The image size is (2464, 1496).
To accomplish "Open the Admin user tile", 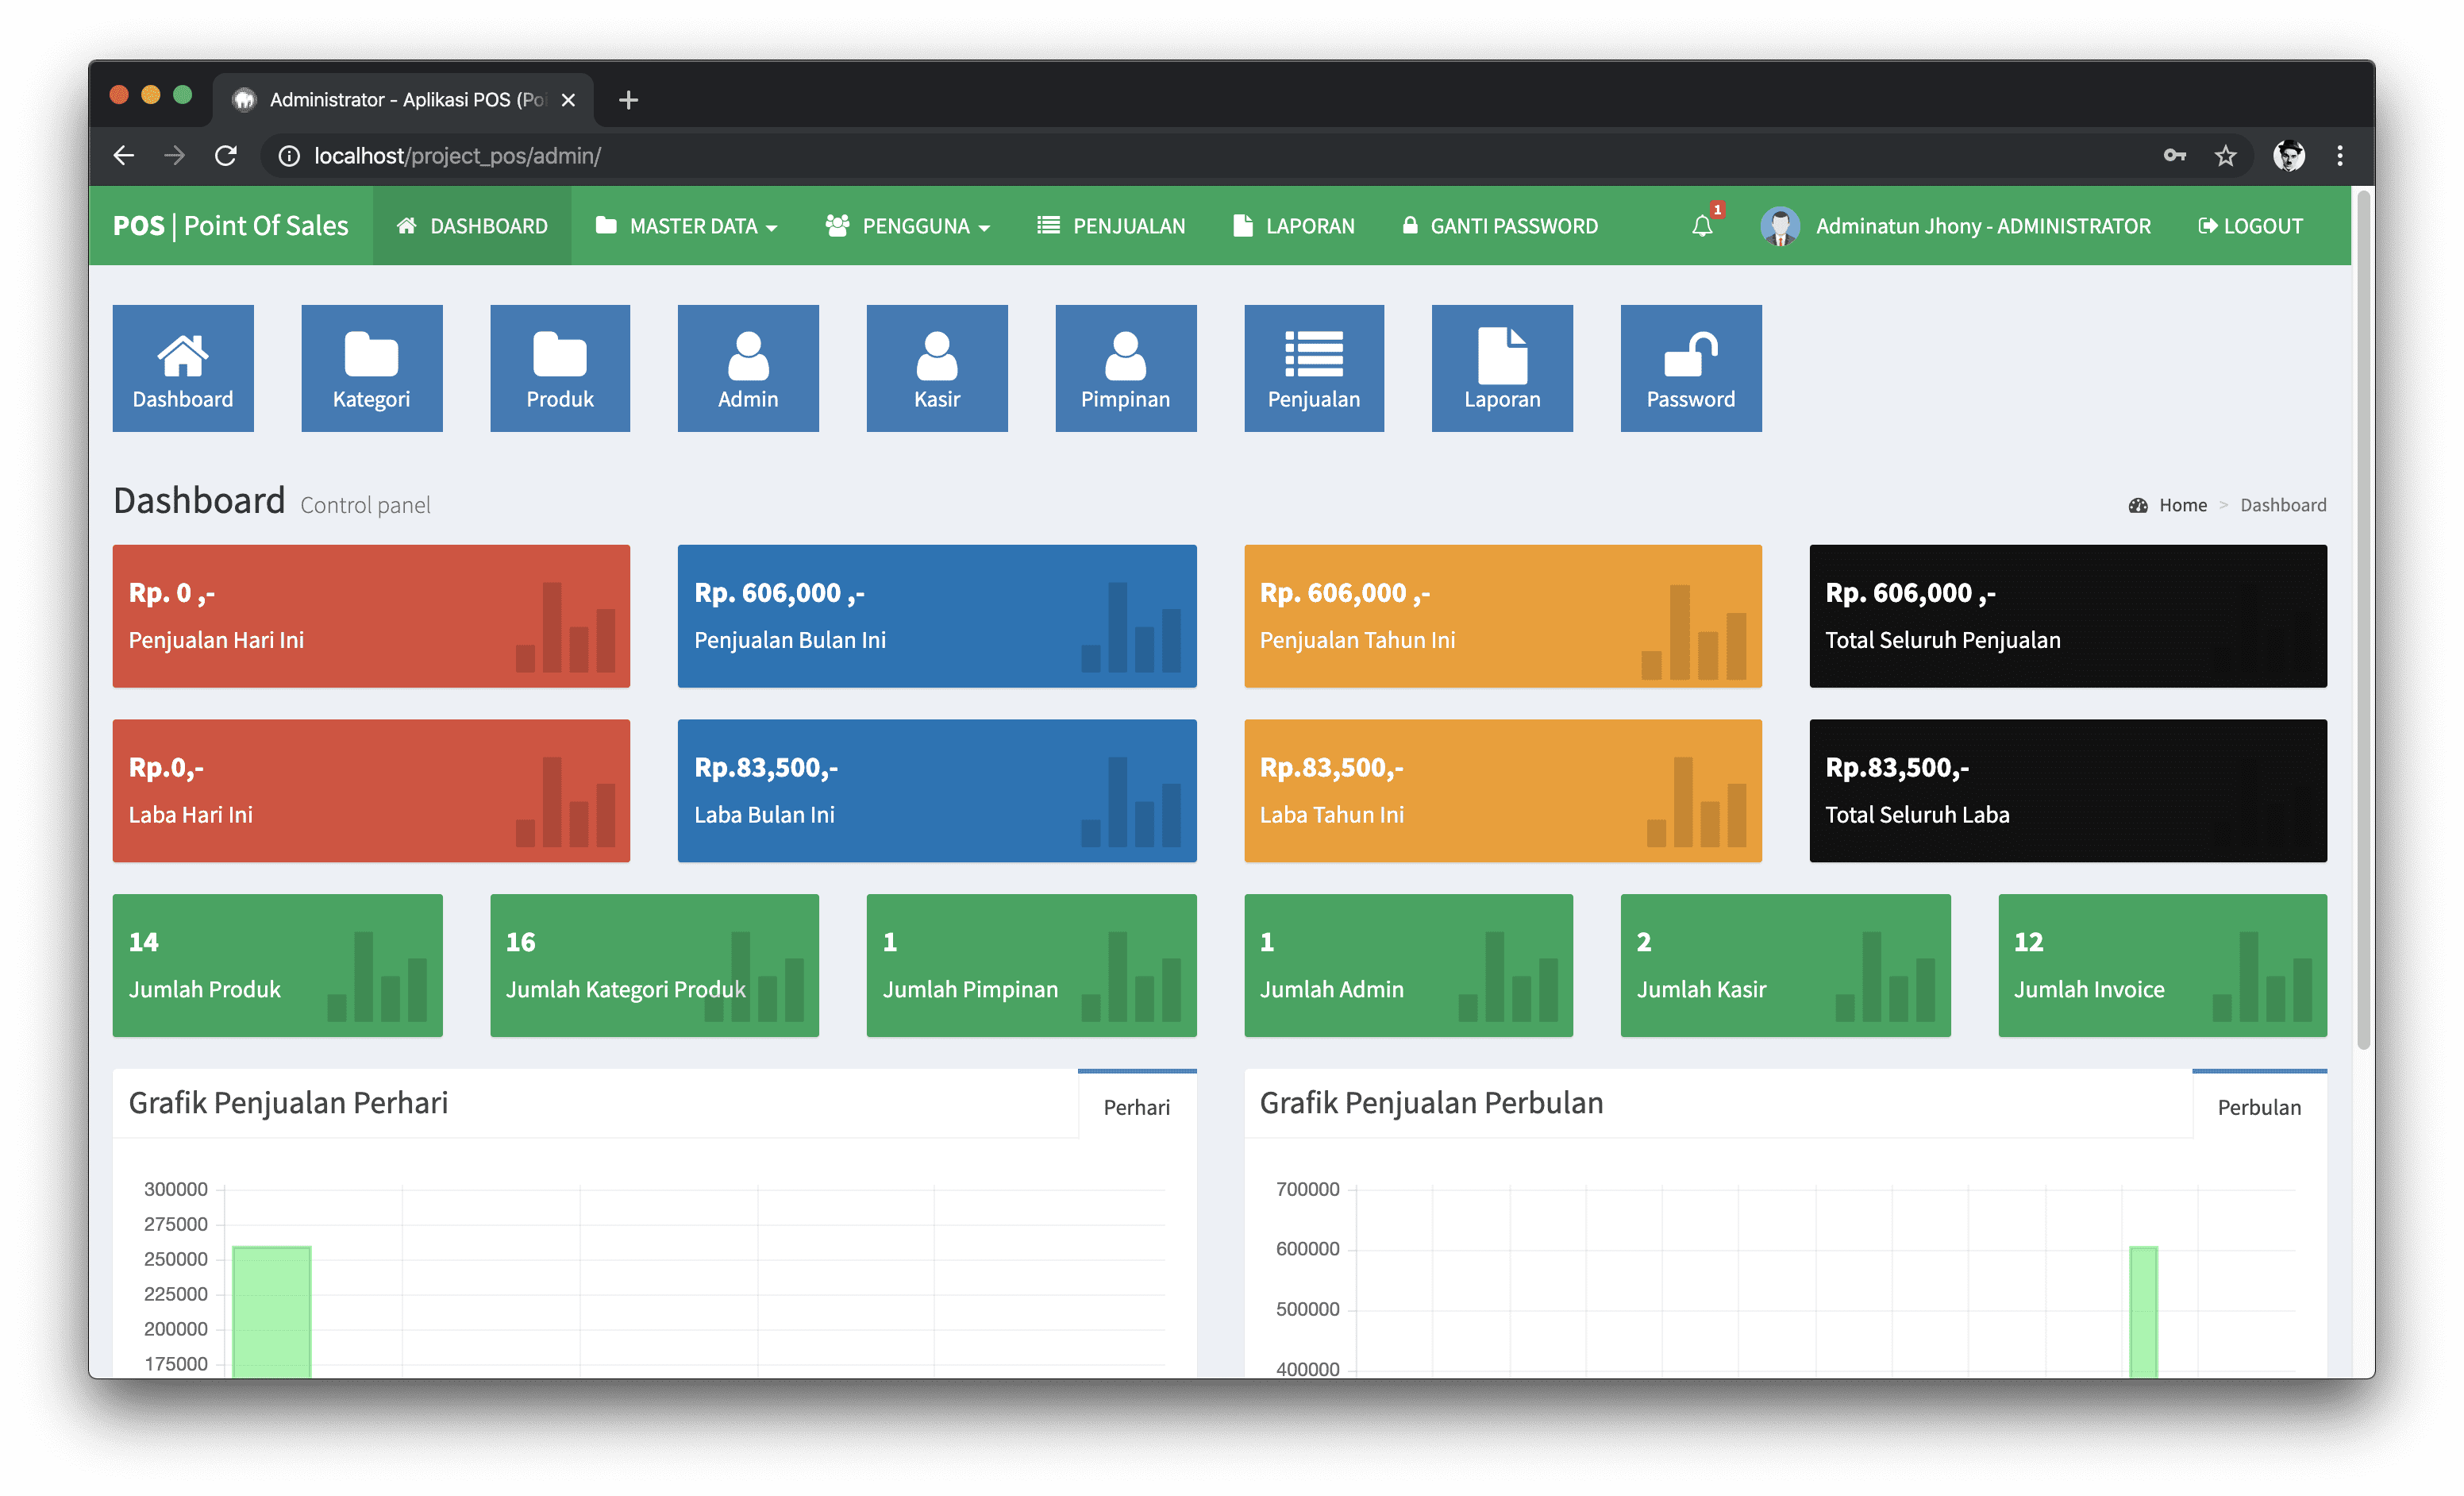I will click(748, 368).
